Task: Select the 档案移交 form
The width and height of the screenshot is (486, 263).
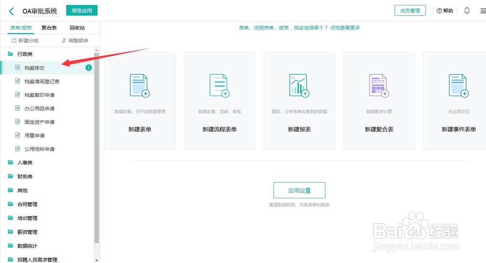Action: [x=47, y=68]
